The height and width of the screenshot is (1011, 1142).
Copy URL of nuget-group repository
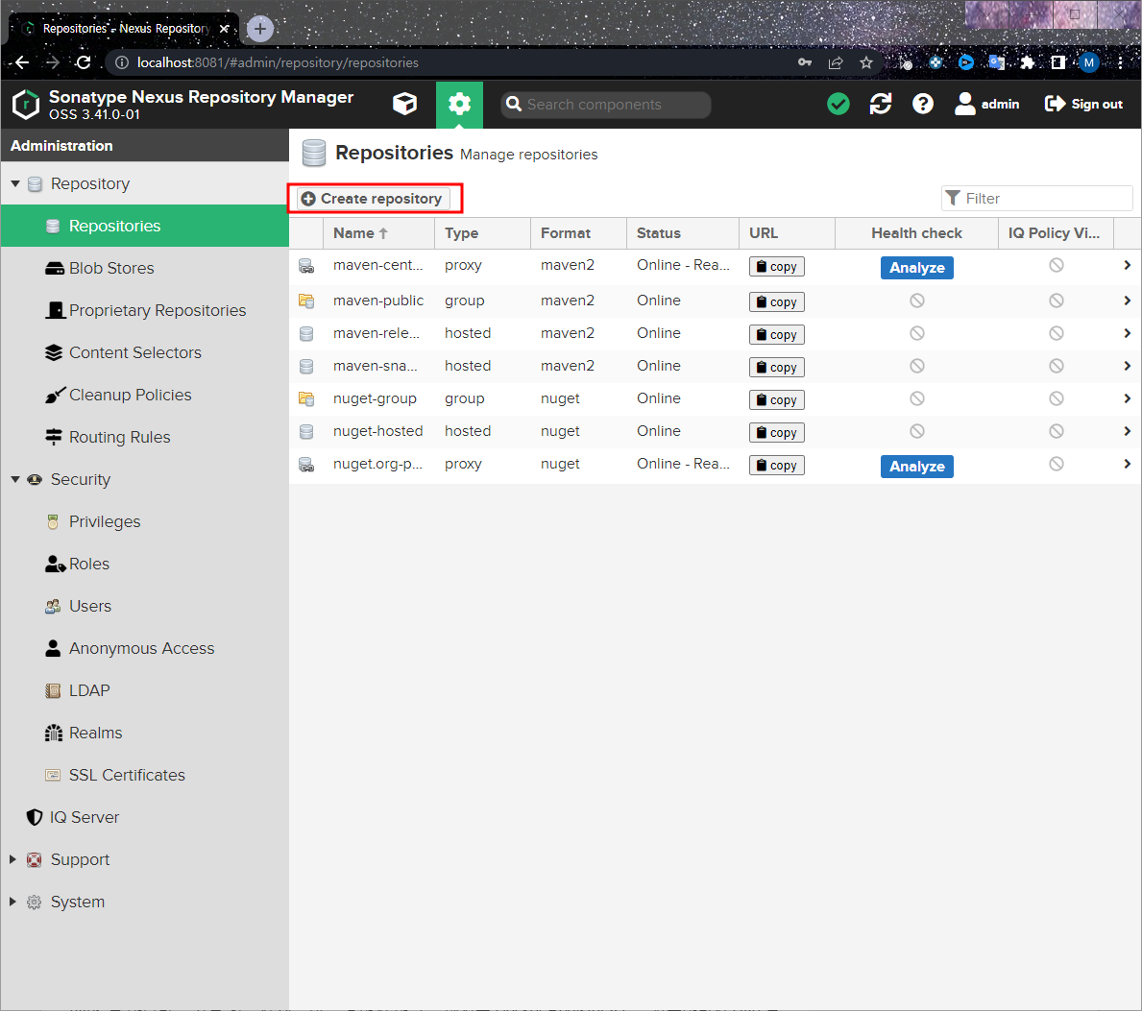pyautogui.click(x=776, y=400)
